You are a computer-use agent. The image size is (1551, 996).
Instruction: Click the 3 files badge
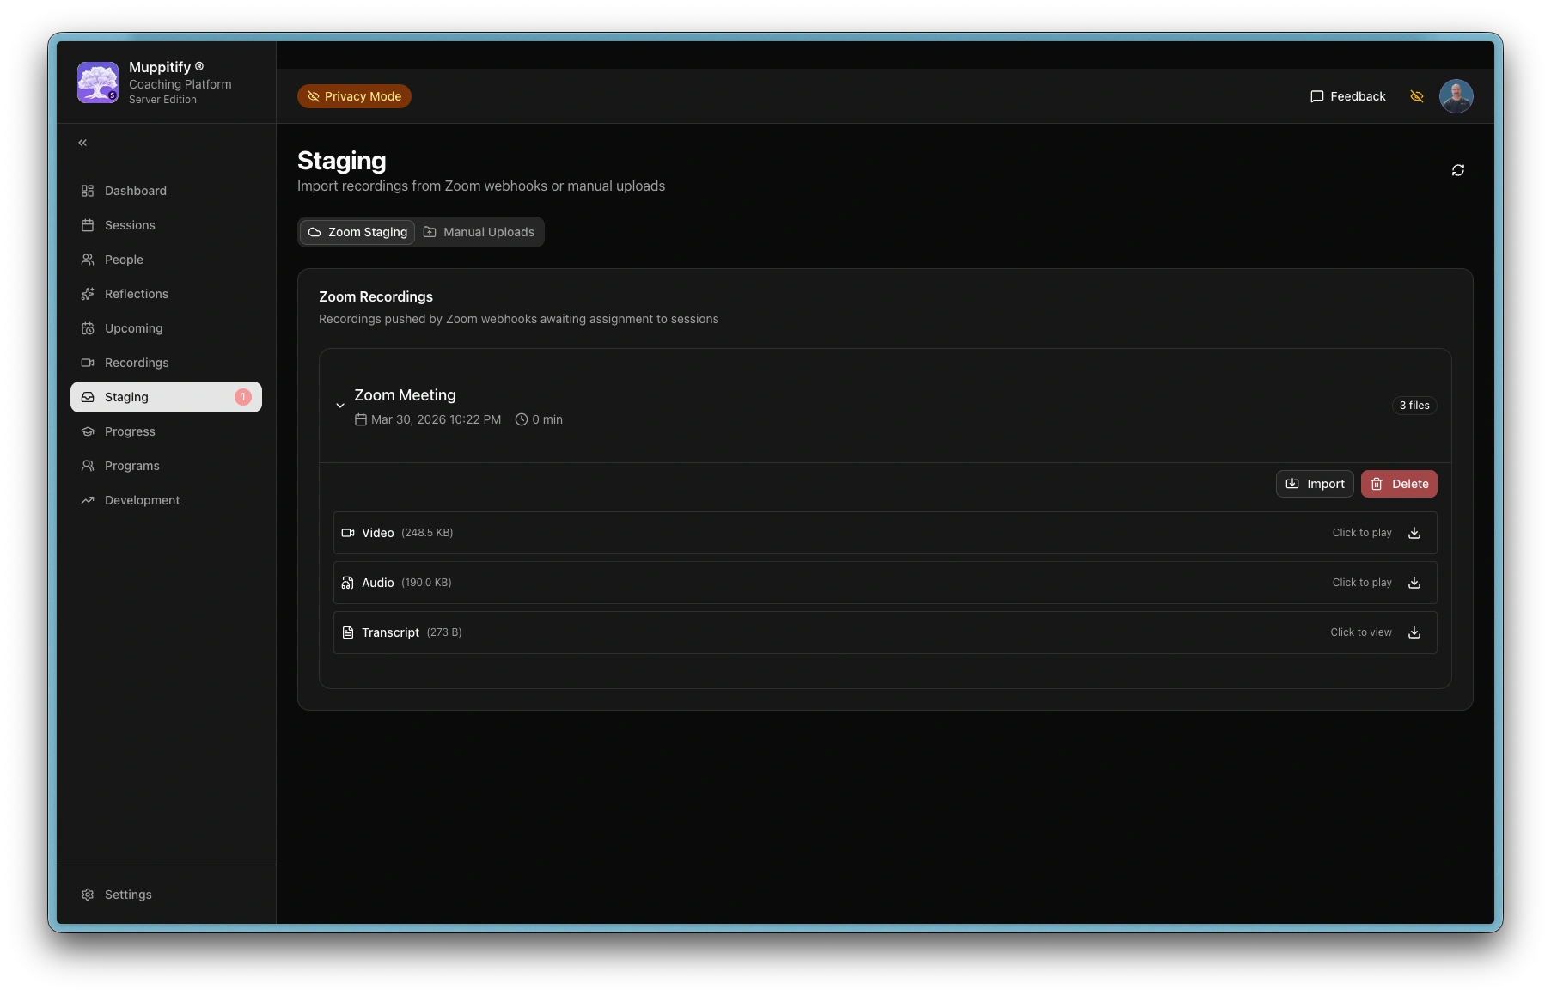pos(1414,406)
